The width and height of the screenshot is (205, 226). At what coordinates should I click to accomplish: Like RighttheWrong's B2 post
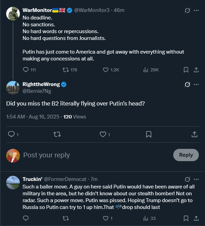point(103,135)
